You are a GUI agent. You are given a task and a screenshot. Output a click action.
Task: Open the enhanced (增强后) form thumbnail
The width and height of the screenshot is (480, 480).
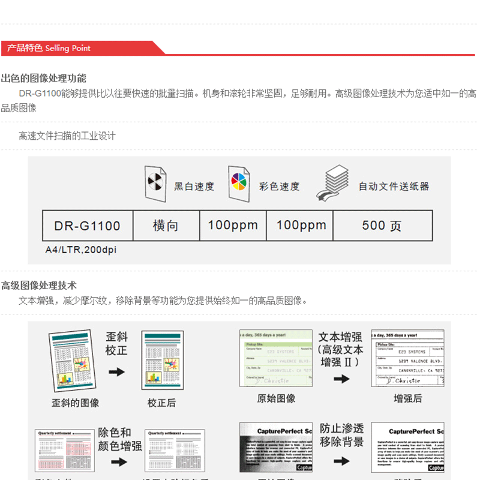click(407, 358)
